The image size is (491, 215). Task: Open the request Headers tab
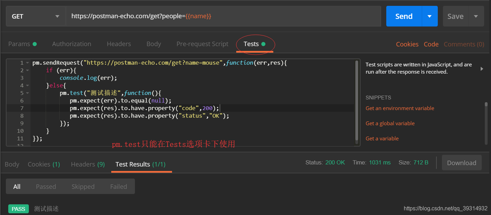pyautogui.click(x=119, y=44)
